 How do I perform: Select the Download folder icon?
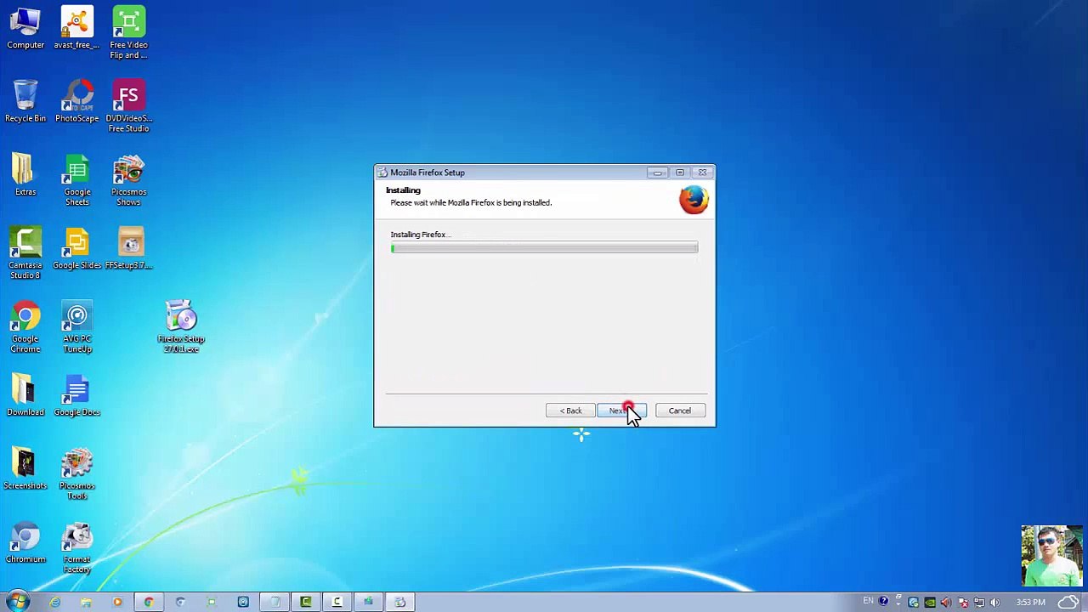(x=25, y=395)
